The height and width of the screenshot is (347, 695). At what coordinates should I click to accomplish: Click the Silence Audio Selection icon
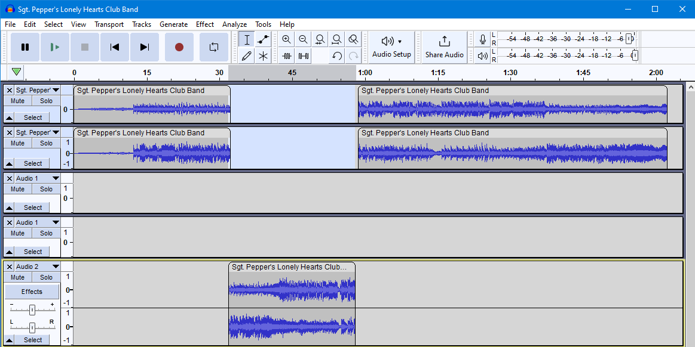click(x=303, y=55)
